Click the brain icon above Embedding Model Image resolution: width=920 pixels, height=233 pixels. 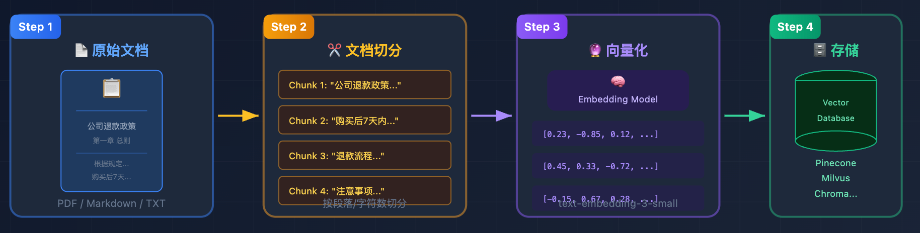(618, 81)
